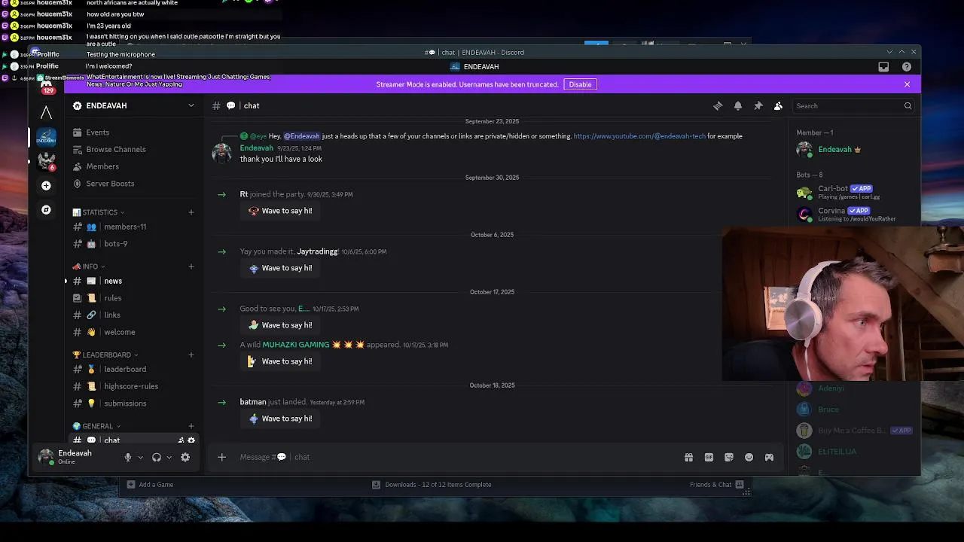Open Members in server sidebar
The image size is (964, 542).
click(x=133, y=166)
